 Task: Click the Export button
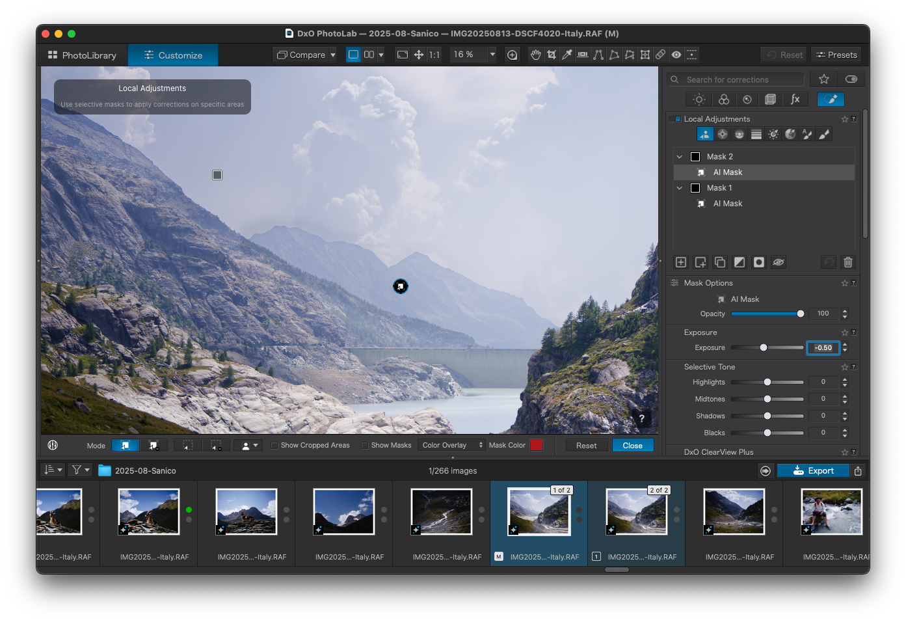tap(813, 471)
